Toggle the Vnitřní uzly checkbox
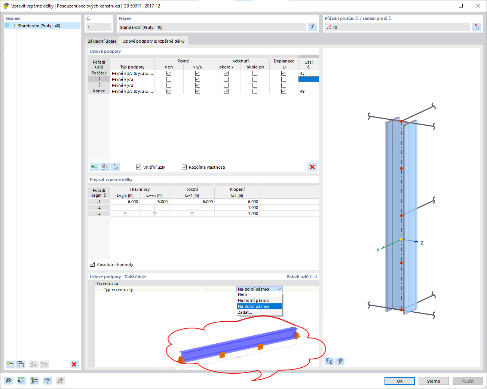The height and width of the screenshot is (389, 487). tap(139, 167)
